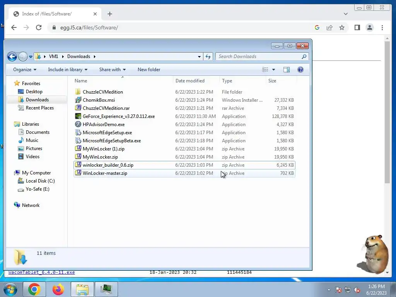The width and height of the screenshot is (396, 297).
Task: Toggle Chrome side panel icon
Action: (x=357, y=27)
